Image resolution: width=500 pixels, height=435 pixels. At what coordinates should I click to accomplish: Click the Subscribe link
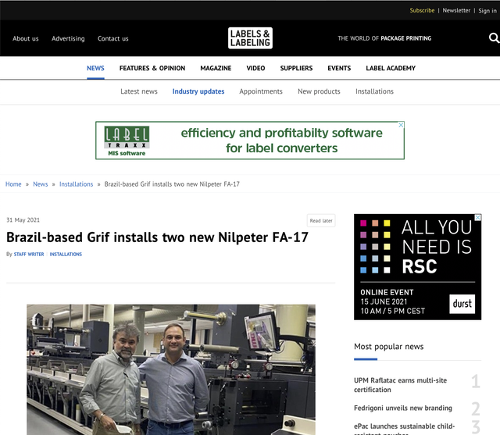(x=422, y=10)
